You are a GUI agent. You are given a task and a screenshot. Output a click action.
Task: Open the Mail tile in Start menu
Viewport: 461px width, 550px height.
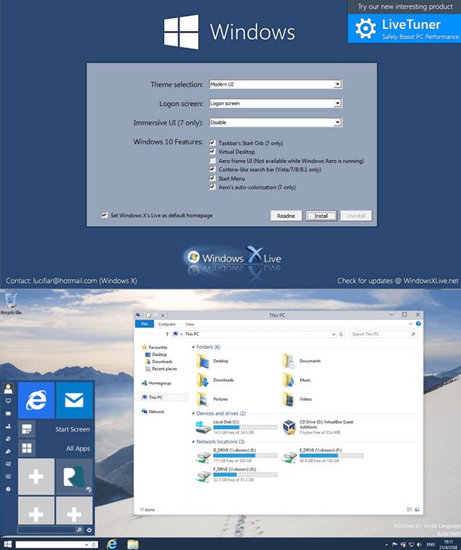pyautogui.click(x=74, y=400)
